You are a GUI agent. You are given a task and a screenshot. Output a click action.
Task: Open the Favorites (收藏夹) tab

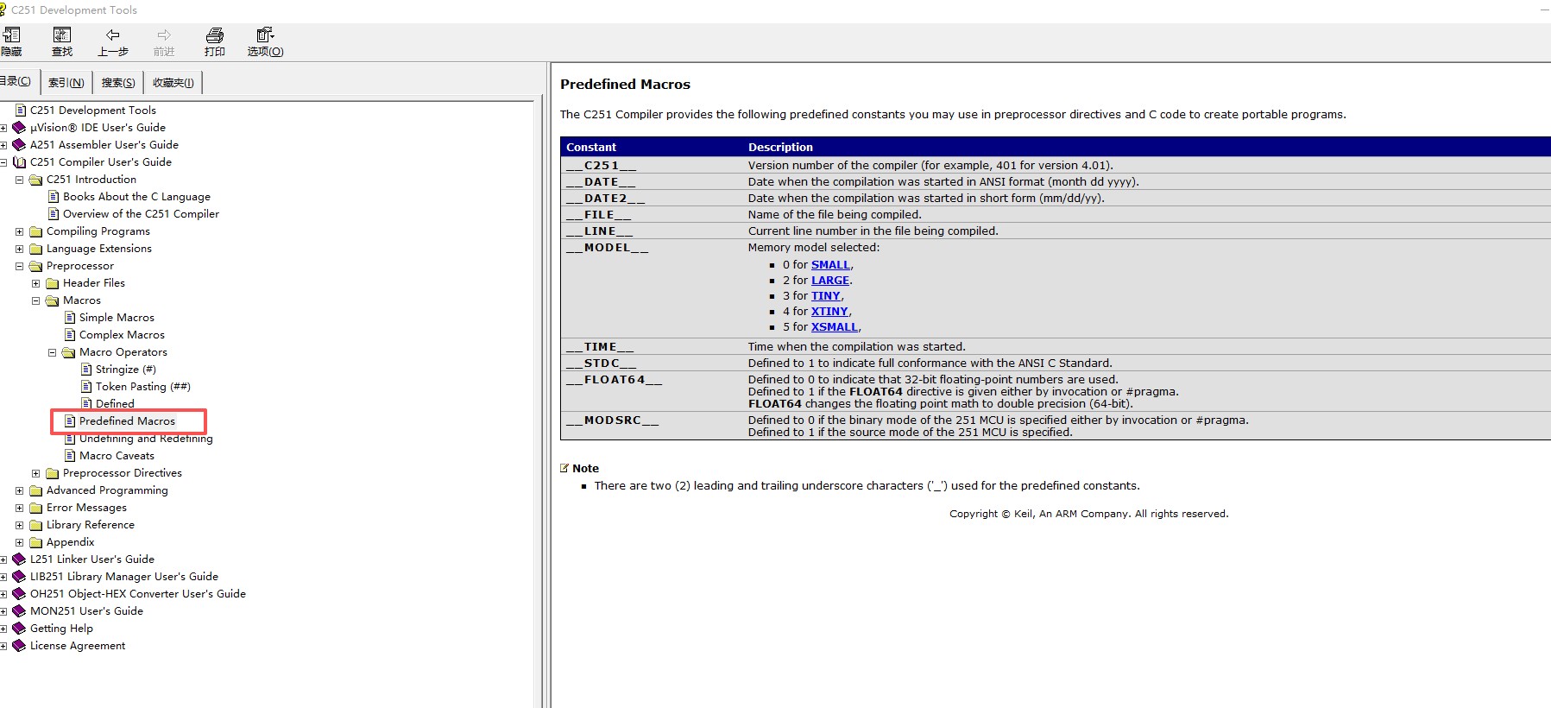coord(173,83)
